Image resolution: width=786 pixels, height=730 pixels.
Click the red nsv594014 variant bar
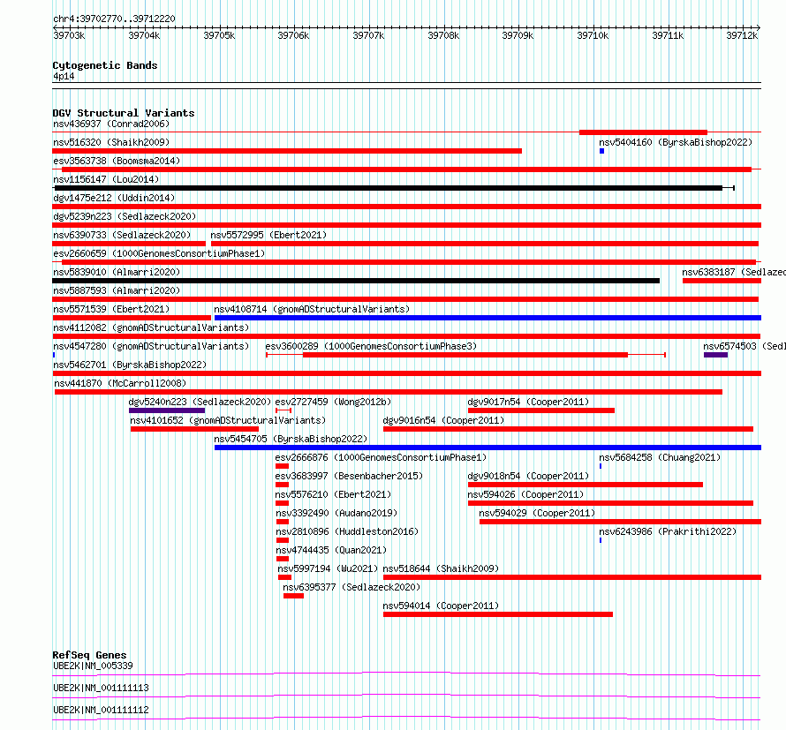[x=498, y=614]
